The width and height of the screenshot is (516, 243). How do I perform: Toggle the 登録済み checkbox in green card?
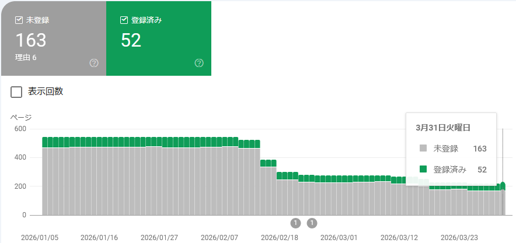click(124, 20)
